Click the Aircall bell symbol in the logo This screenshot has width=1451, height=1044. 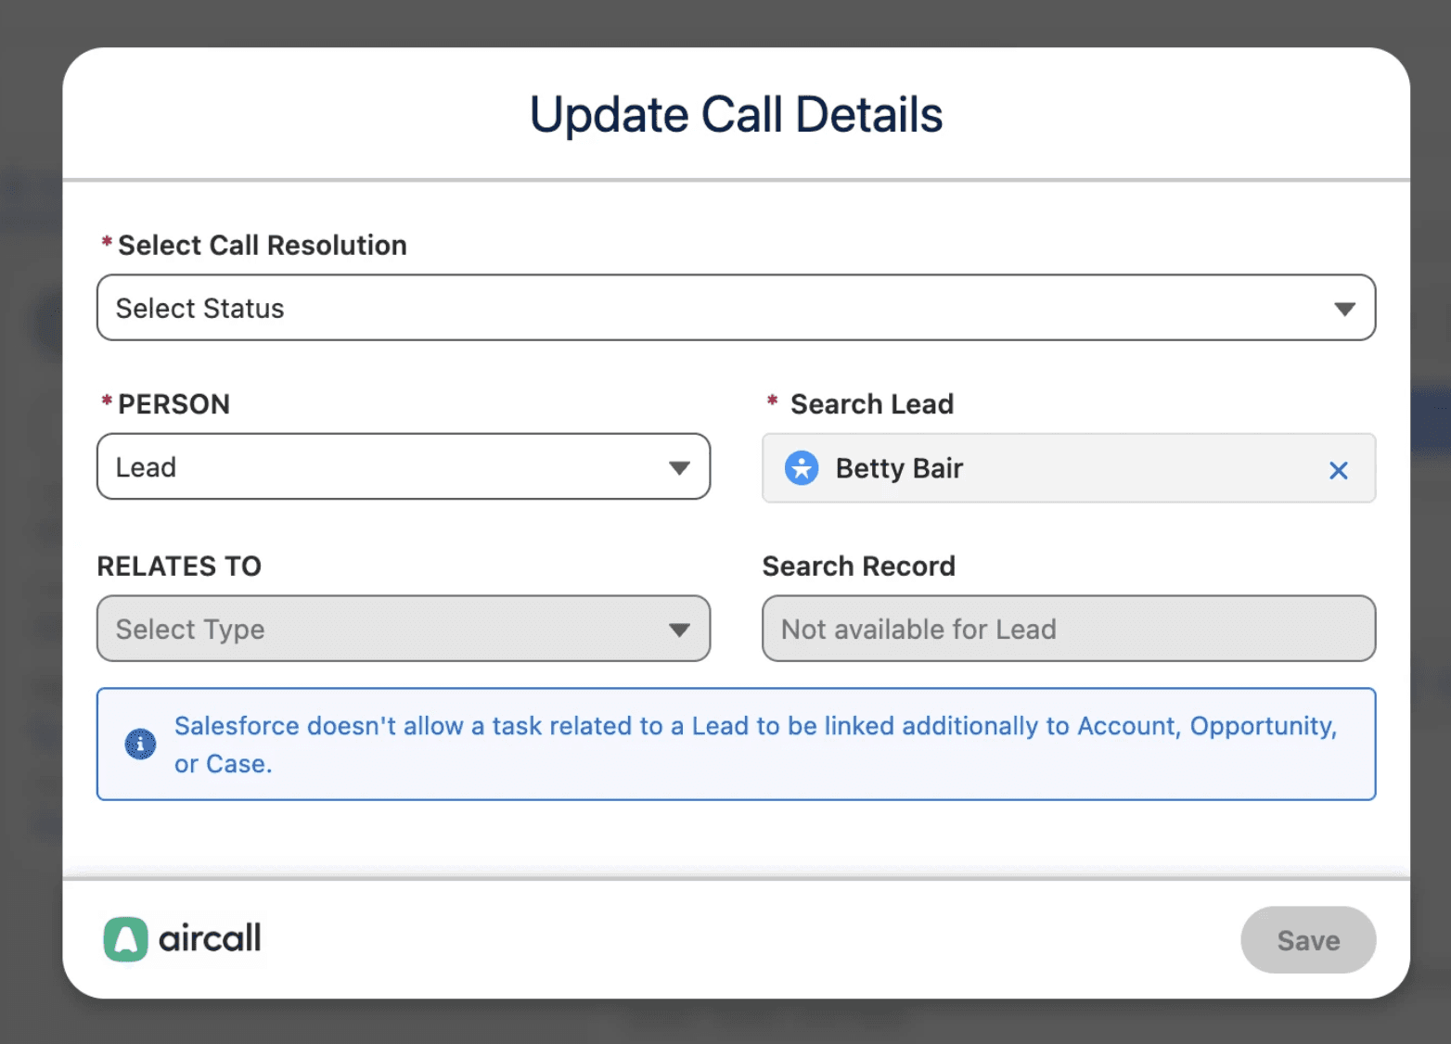126,939
